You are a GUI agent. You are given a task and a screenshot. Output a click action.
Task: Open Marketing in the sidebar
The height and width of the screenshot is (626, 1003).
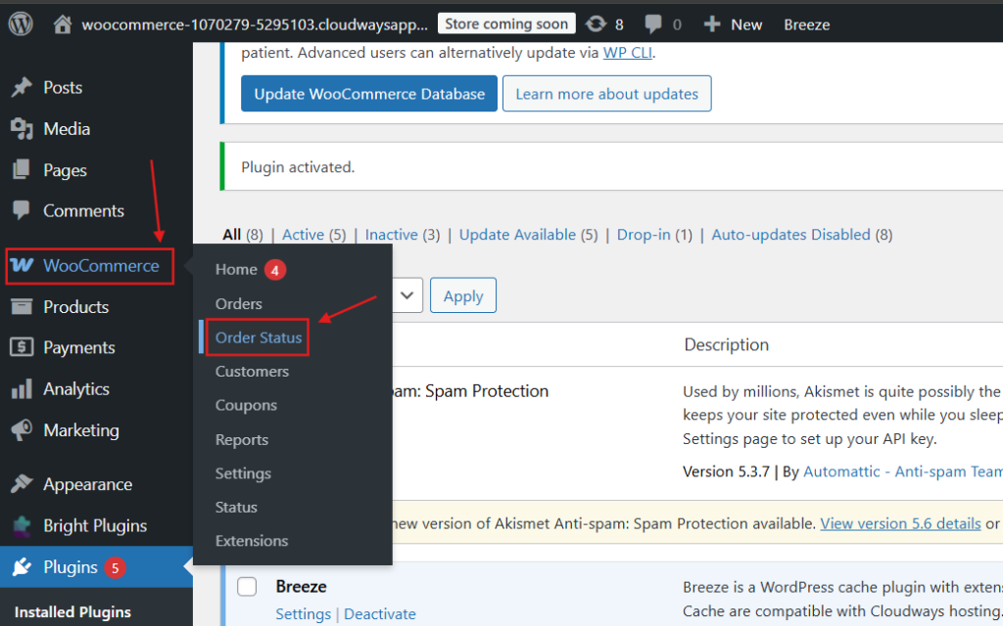coord(81,430)
